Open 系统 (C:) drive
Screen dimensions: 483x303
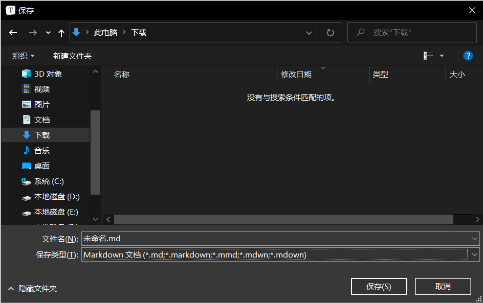click(49, 181)
